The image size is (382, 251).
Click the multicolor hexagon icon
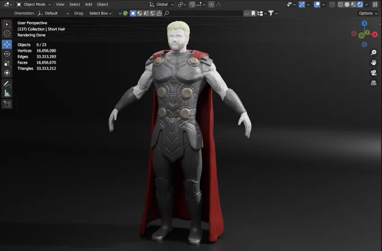(x=125, y=13)
